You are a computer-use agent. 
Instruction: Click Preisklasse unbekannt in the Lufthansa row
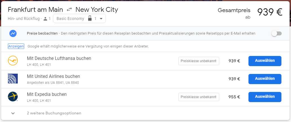(x=199, y=61)
